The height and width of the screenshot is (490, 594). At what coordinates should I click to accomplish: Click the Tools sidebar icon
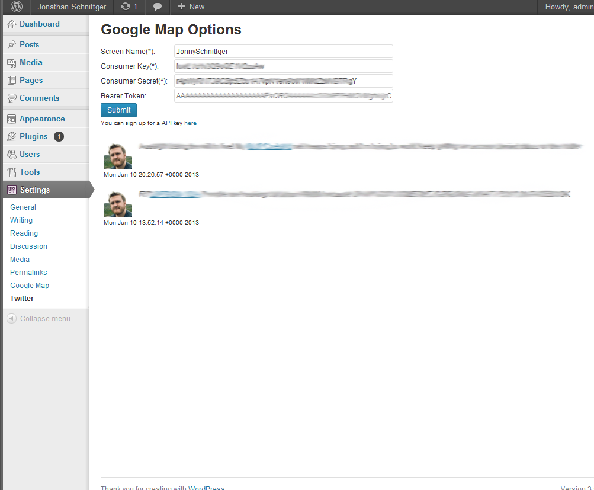click(12, 172)
